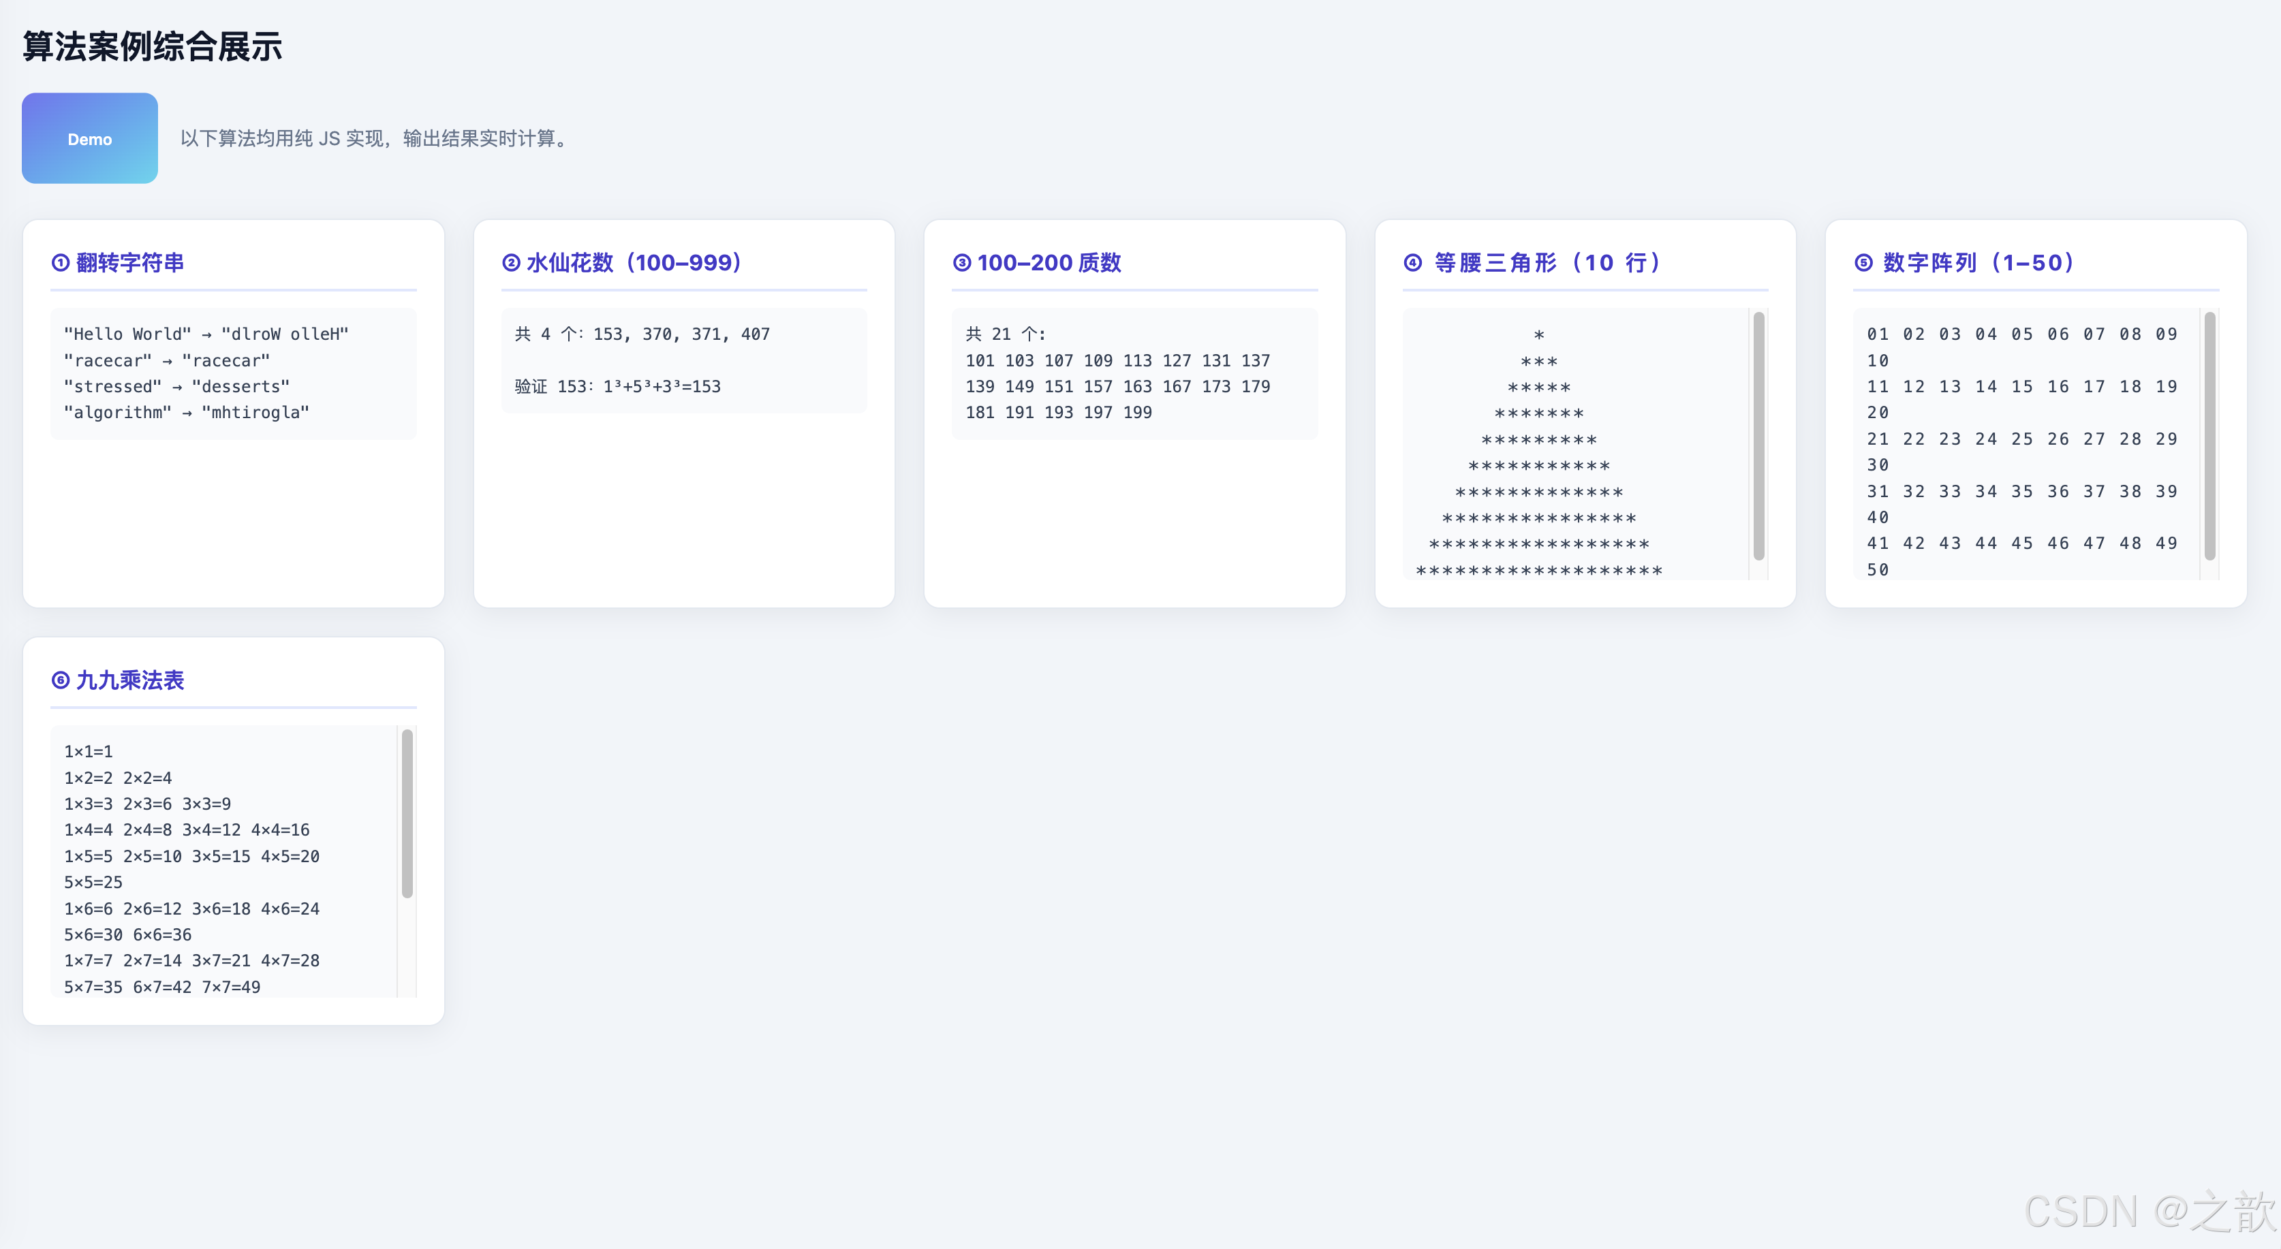The width and height of the screenshot is (2281, 1249).
Task: Click the 共 21 个: line
Action: [1006, 334]
